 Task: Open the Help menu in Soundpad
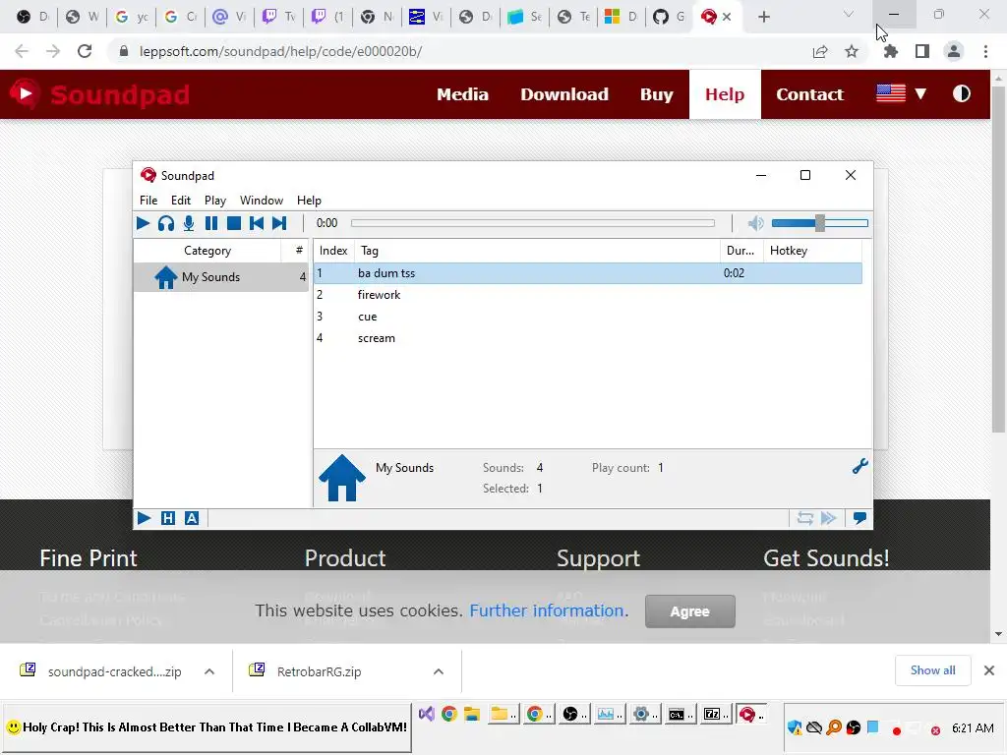(309, 201)
